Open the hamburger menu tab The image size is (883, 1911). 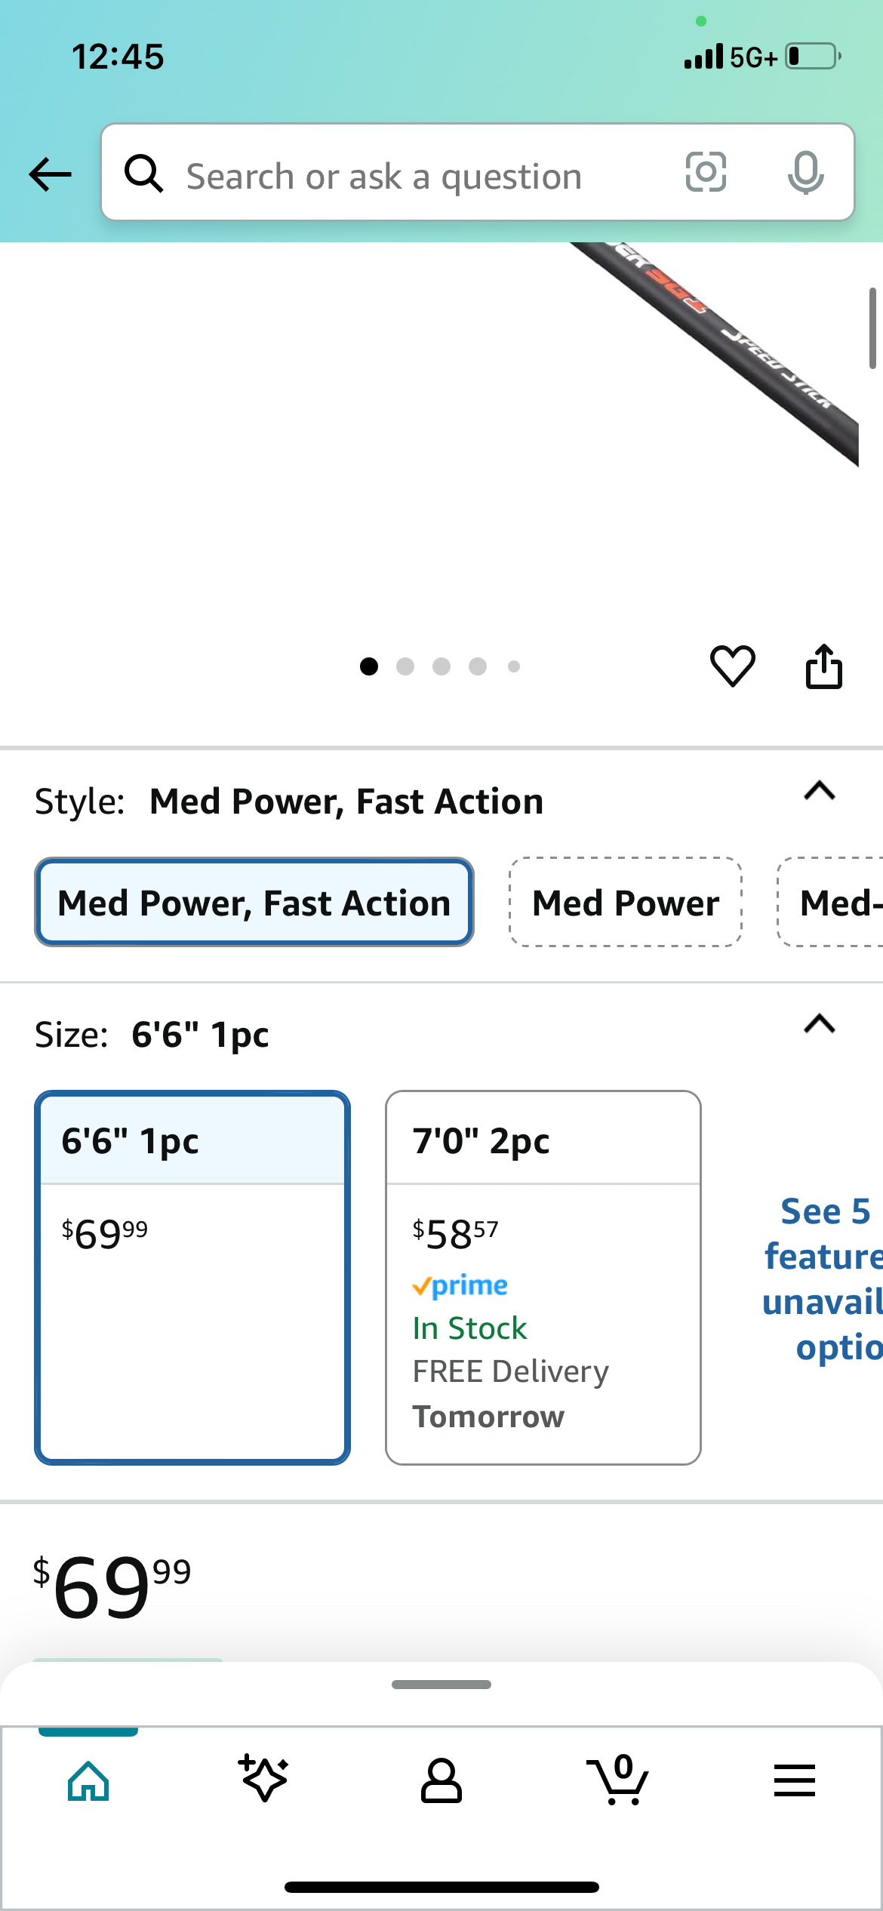[794, 1780]
